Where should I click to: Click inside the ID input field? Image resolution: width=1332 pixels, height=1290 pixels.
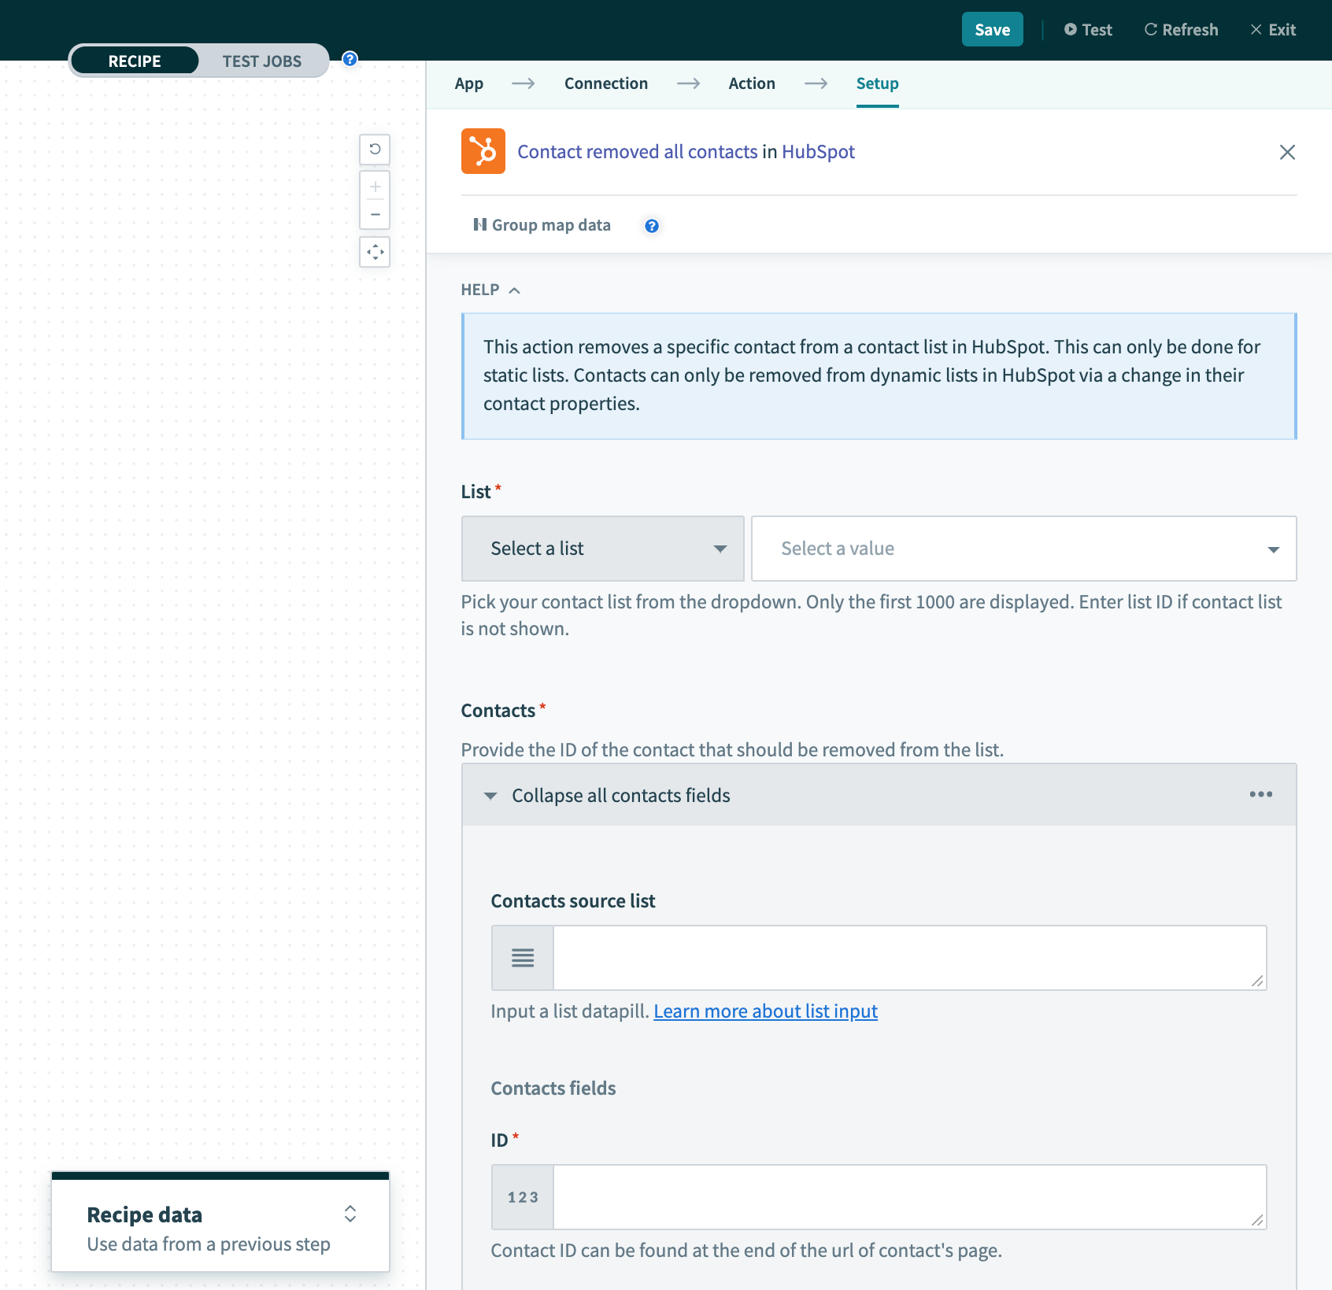coord(905,1196)
